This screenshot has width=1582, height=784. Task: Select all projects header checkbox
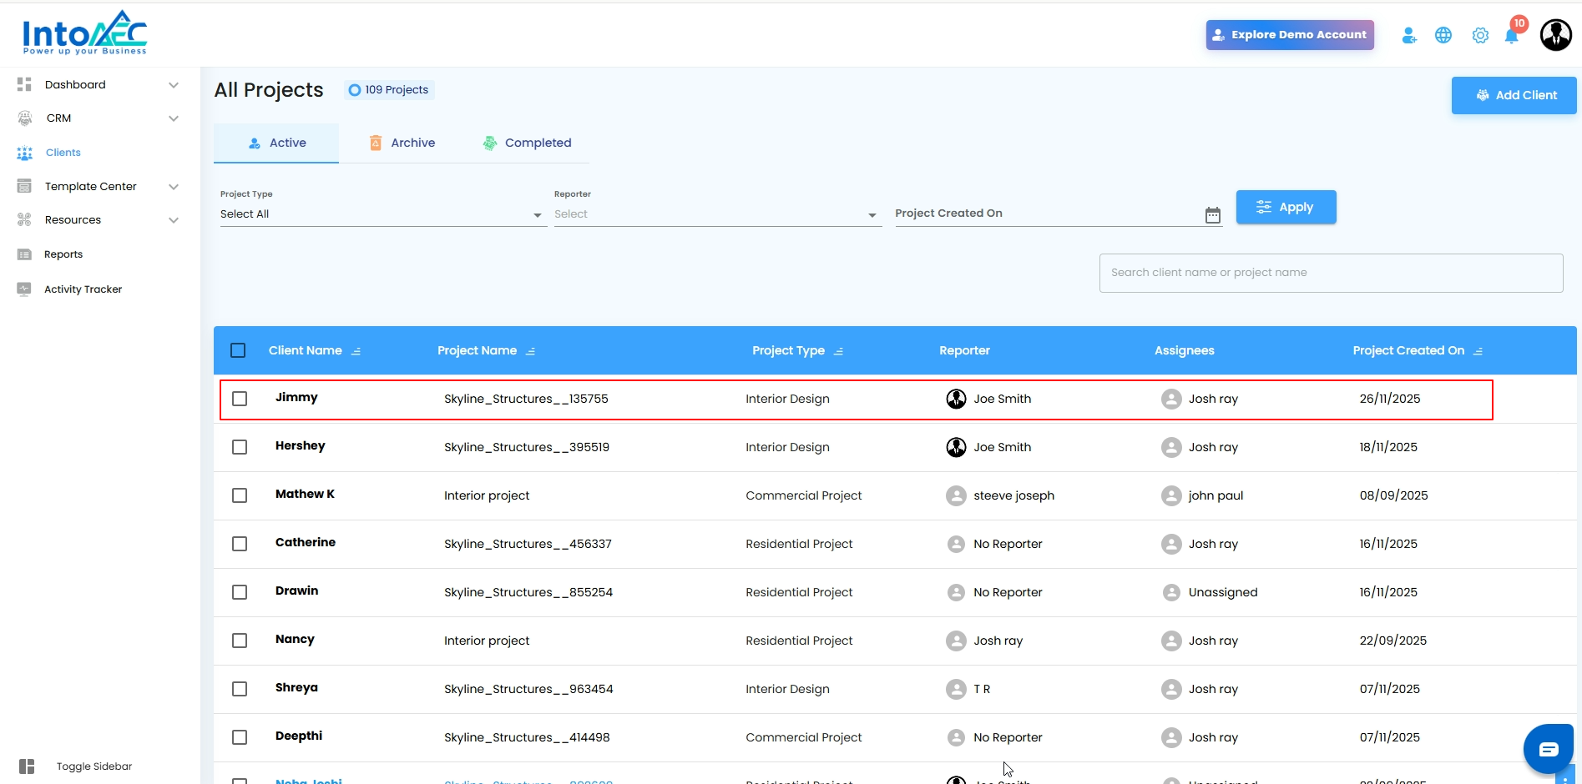pos(238,350)
